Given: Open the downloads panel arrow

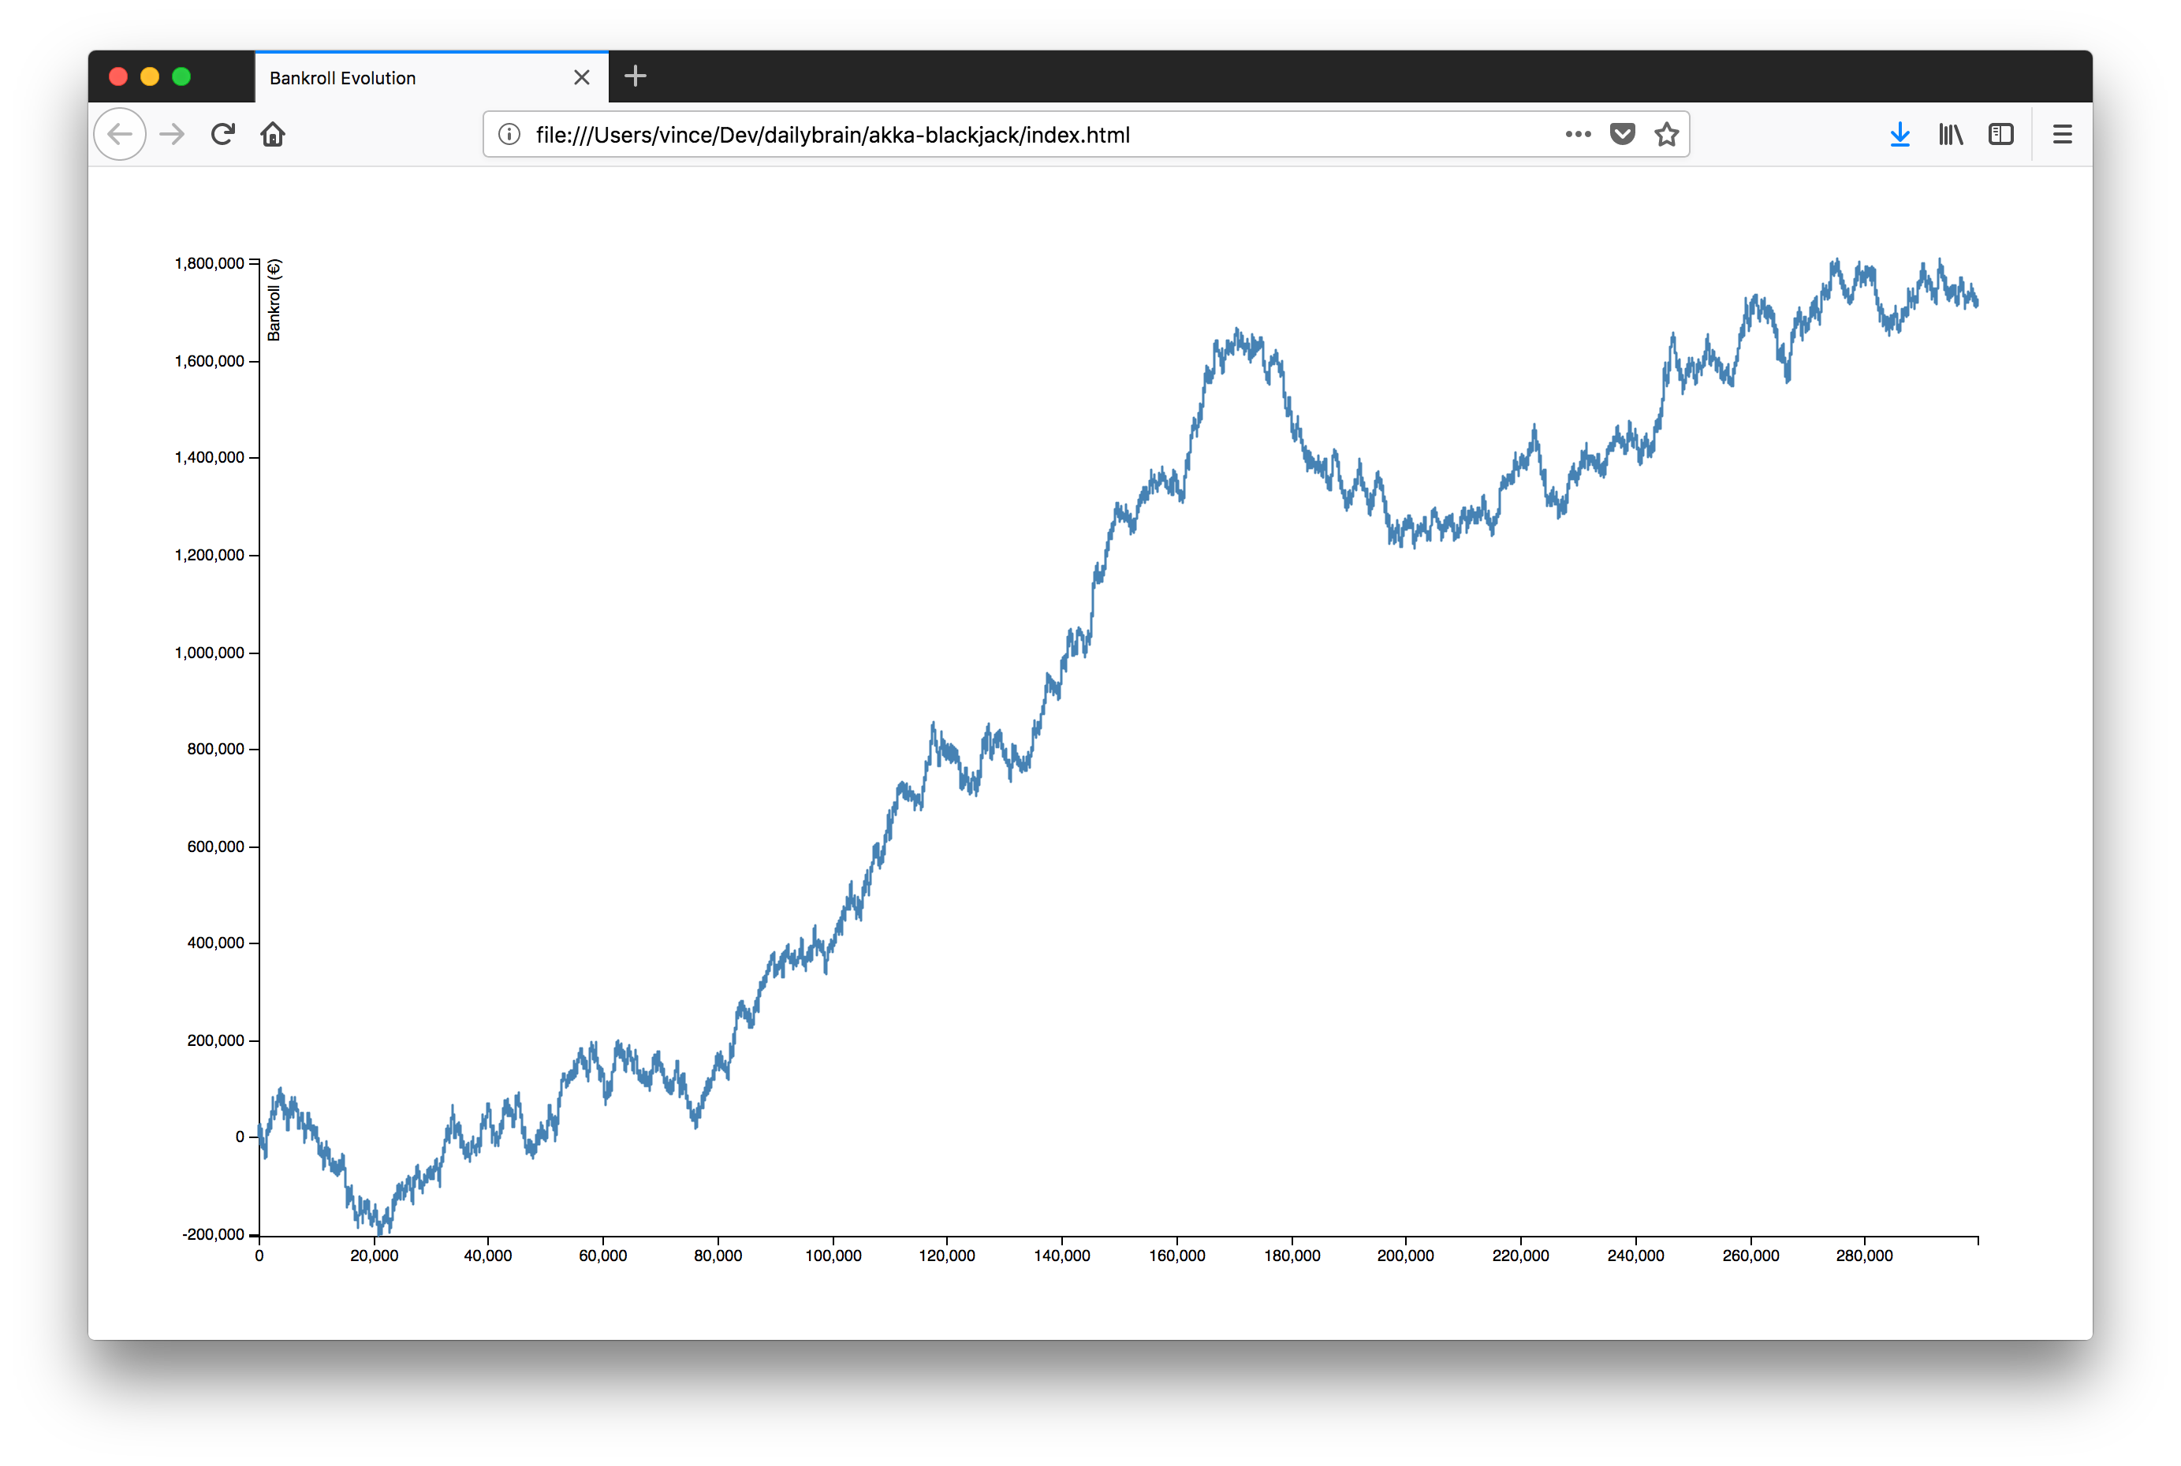Looking at the screenshot, I should (x=1900, y=135).
